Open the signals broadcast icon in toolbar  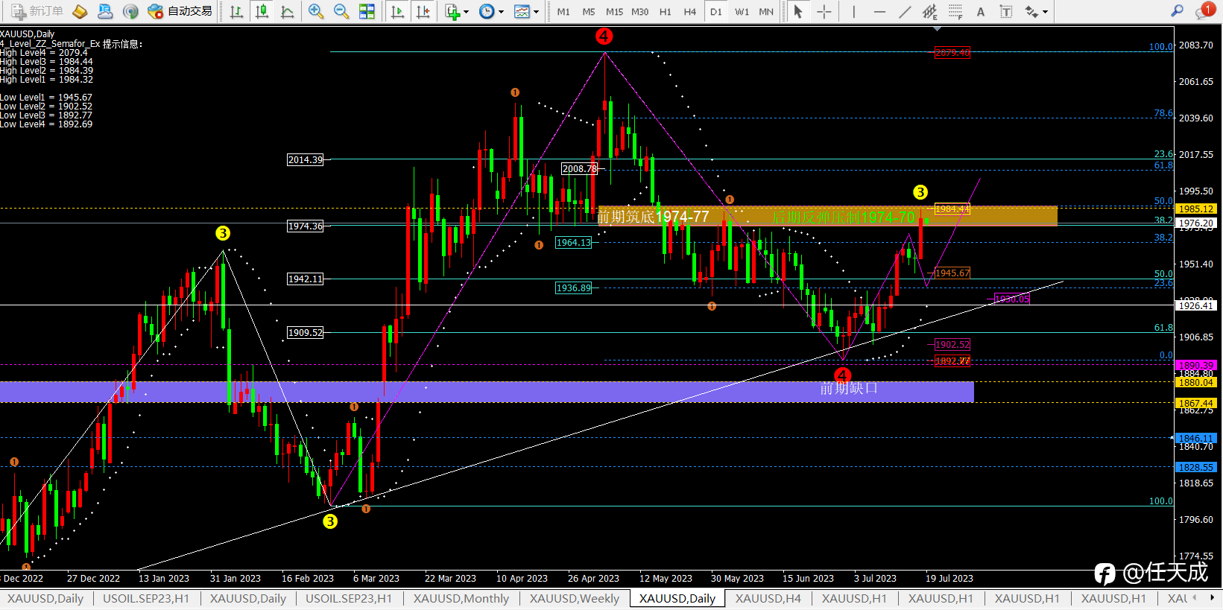tap(130, 11)
